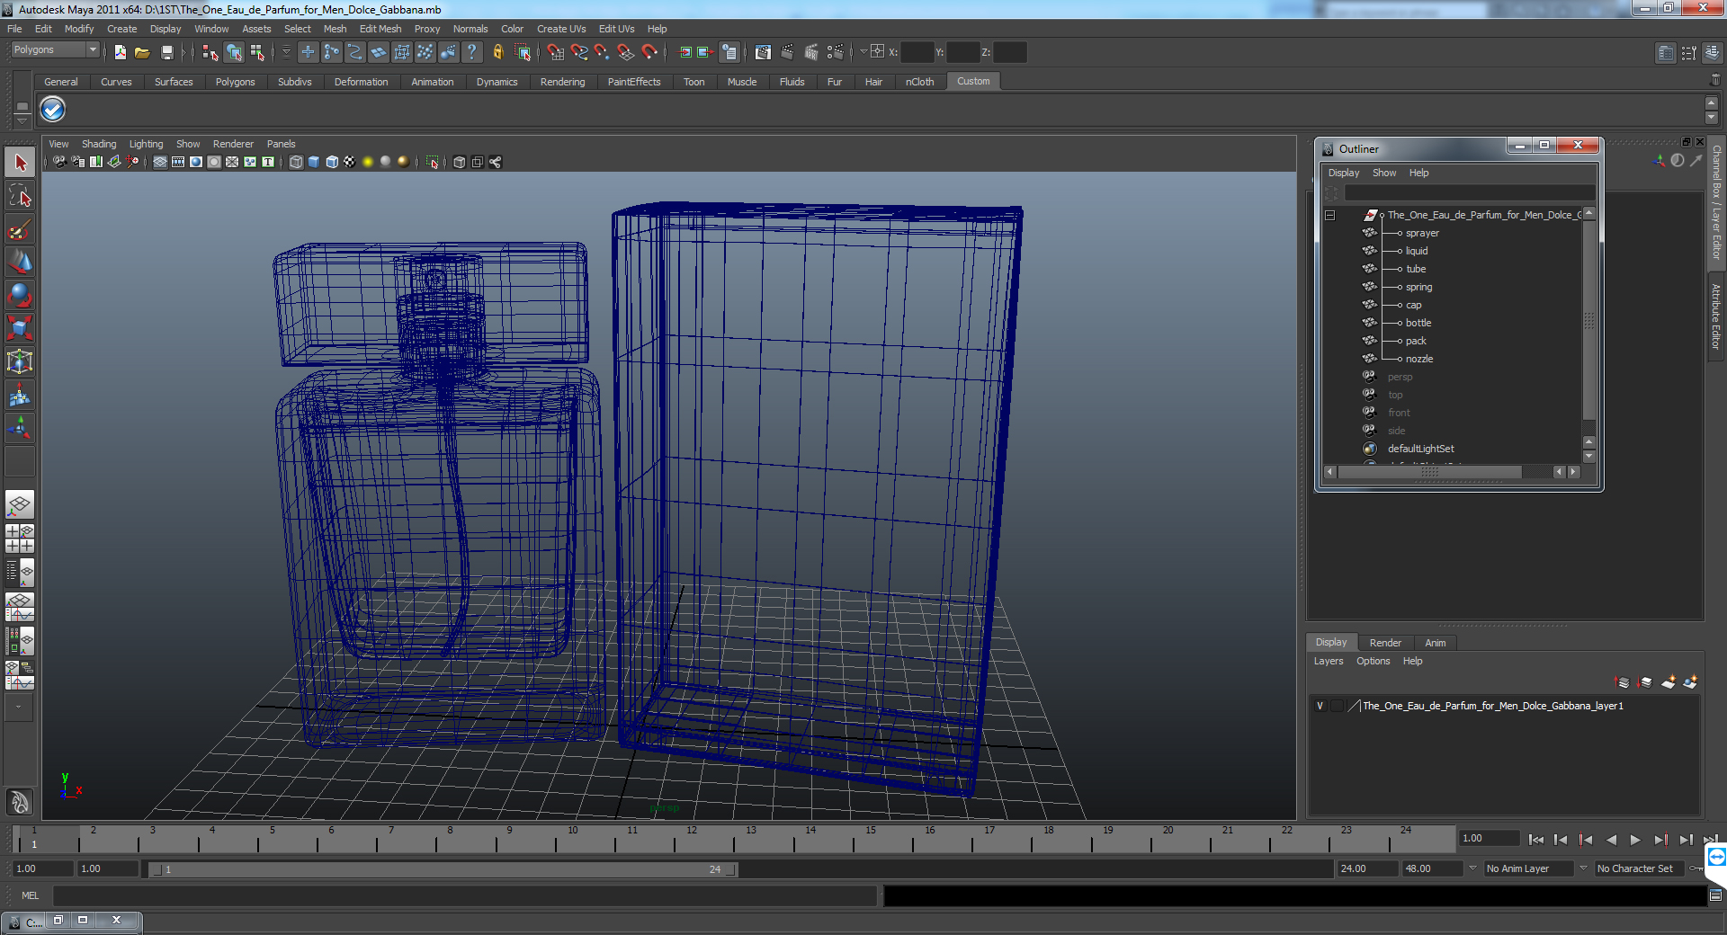Open the viewport Shading menu

(x=99, y=144)
